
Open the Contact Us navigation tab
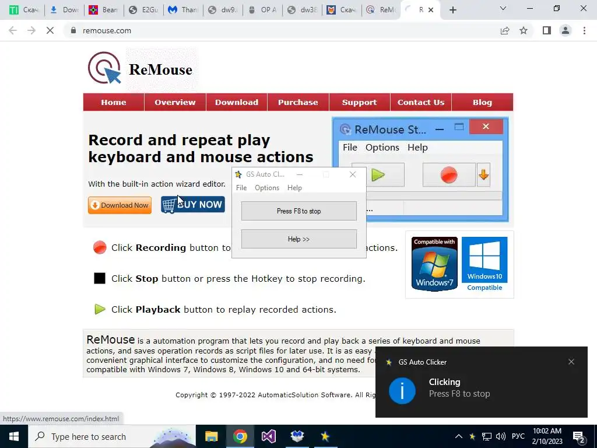[x=421, y=102]
